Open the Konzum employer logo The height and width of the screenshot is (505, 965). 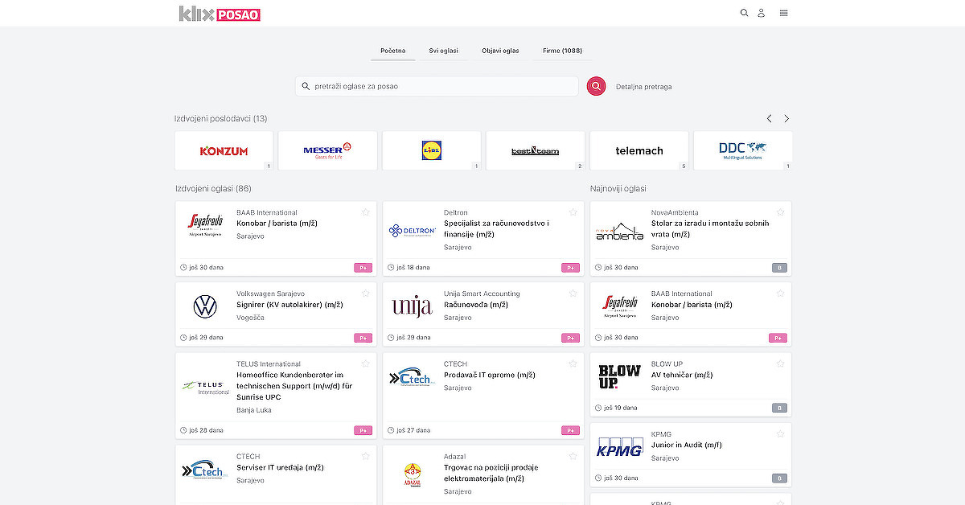(224, 150)
